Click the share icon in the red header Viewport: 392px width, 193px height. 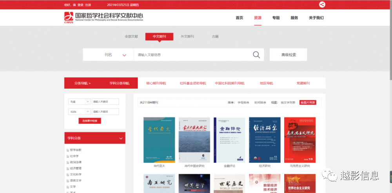click(x=322, y=4)
